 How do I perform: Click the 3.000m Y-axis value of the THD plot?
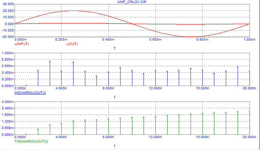click(x=8, y=102)
